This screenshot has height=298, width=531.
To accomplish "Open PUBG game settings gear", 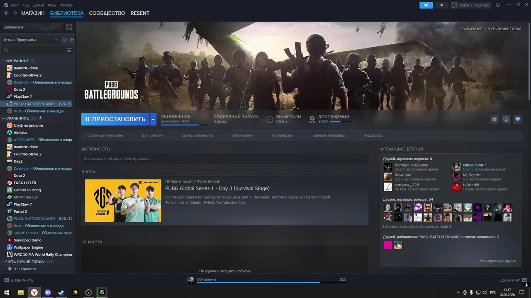I will click(494, 119).
